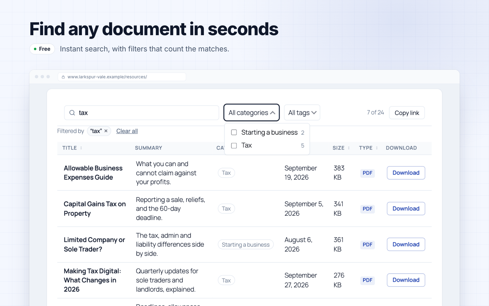The image size is (489, 306).
Task: Click date September 19, 2026
Action: click(x=301, y=173)
